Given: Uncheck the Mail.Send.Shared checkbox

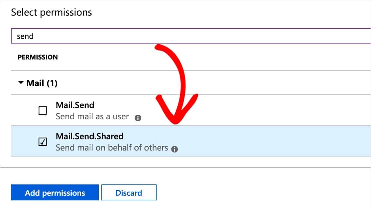Looking at the screenshot, I should pos(43,142).
